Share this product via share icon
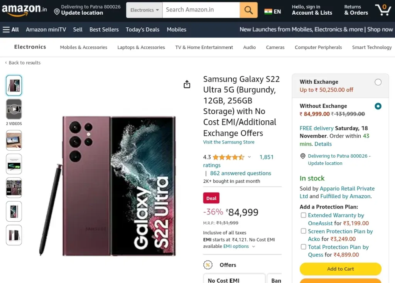The height and width of the screenshot is (283, 395). pos(187,84)
